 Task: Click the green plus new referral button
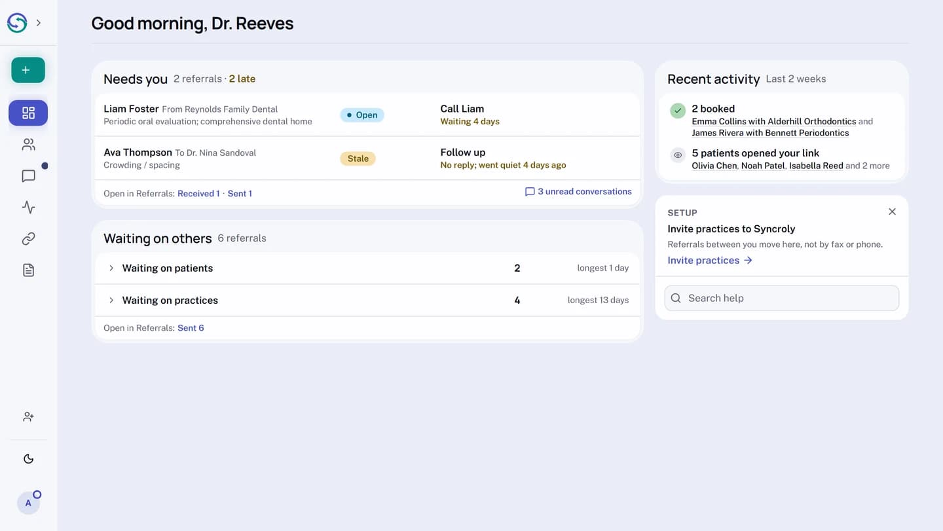click(x=28, y=70)
